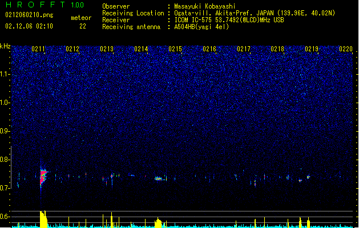Image resolution: width=359 pixels, height=228 pixels.
Task: Click the 0211 time marker
Action: [x=38, y=49]
